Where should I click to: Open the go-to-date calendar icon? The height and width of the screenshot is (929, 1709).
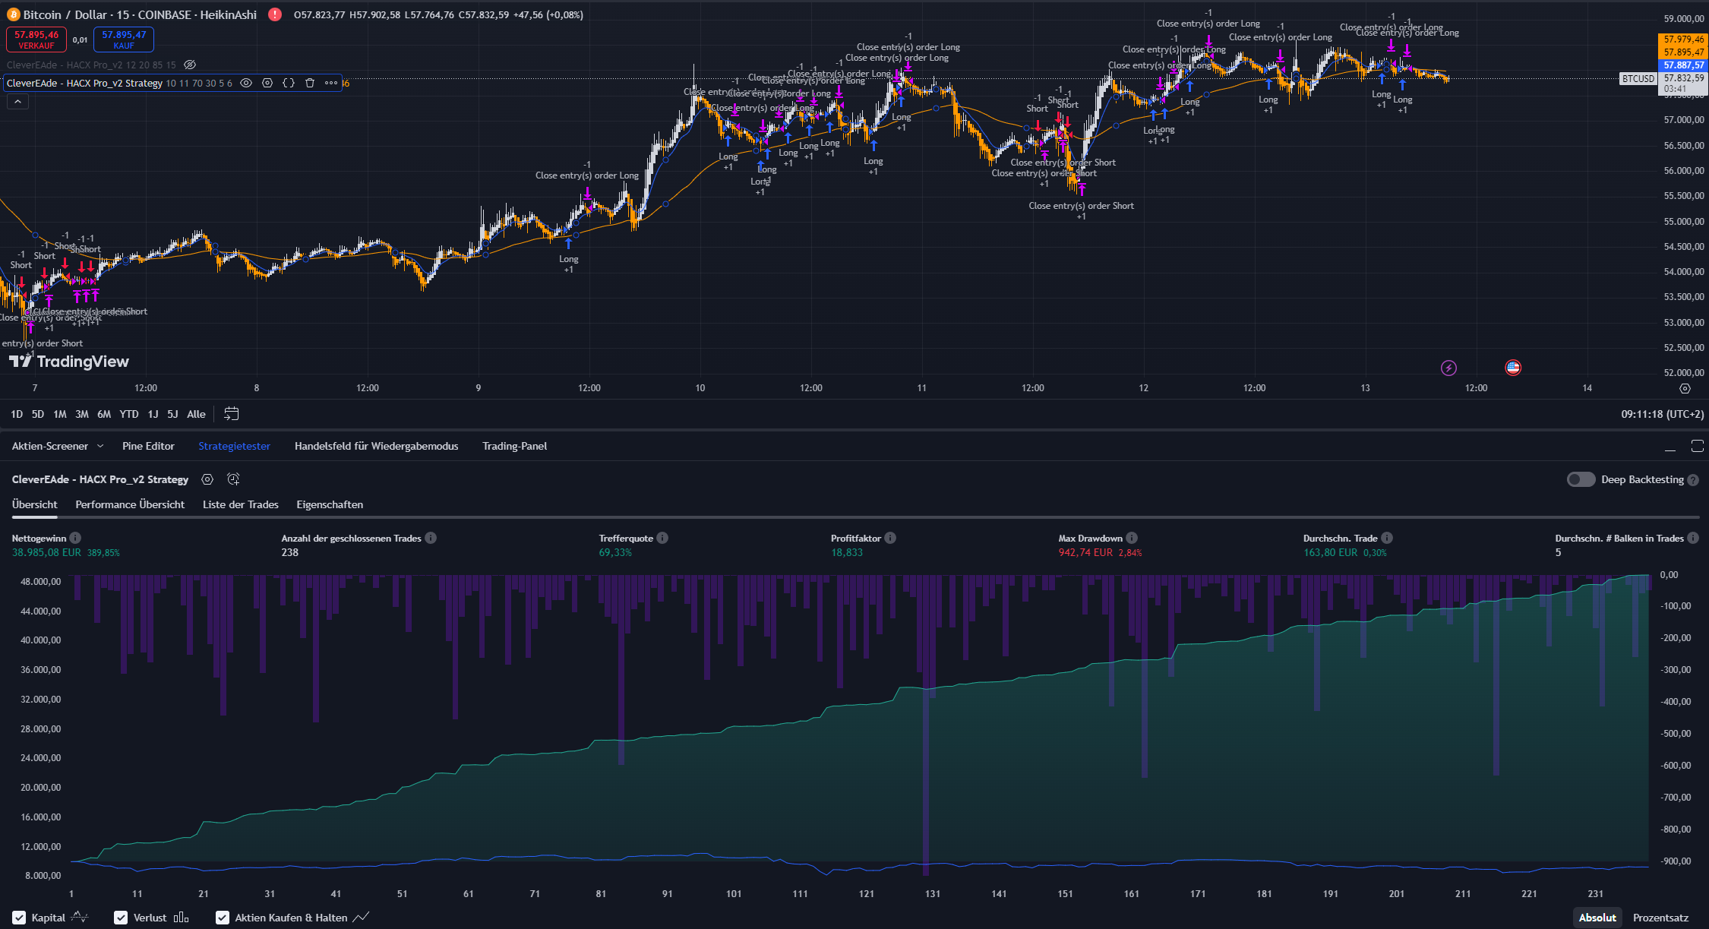(232, 414)
